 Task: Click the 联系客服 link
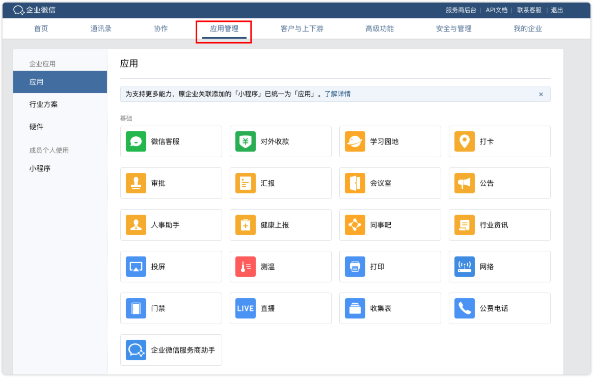coord(529,10)
